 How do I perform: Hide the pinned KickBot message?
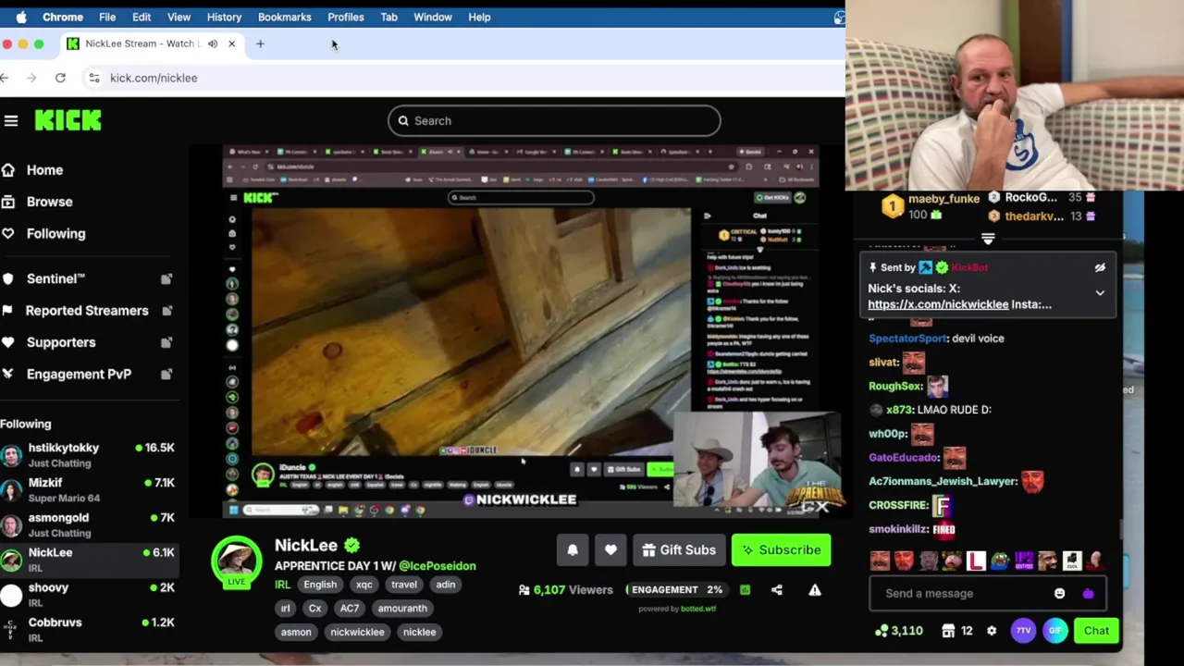click(1100, 267)
